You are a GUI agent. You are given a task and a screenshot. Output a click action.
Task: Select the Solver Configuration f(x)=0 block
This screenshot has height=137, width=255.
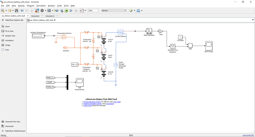click(75, 64)
